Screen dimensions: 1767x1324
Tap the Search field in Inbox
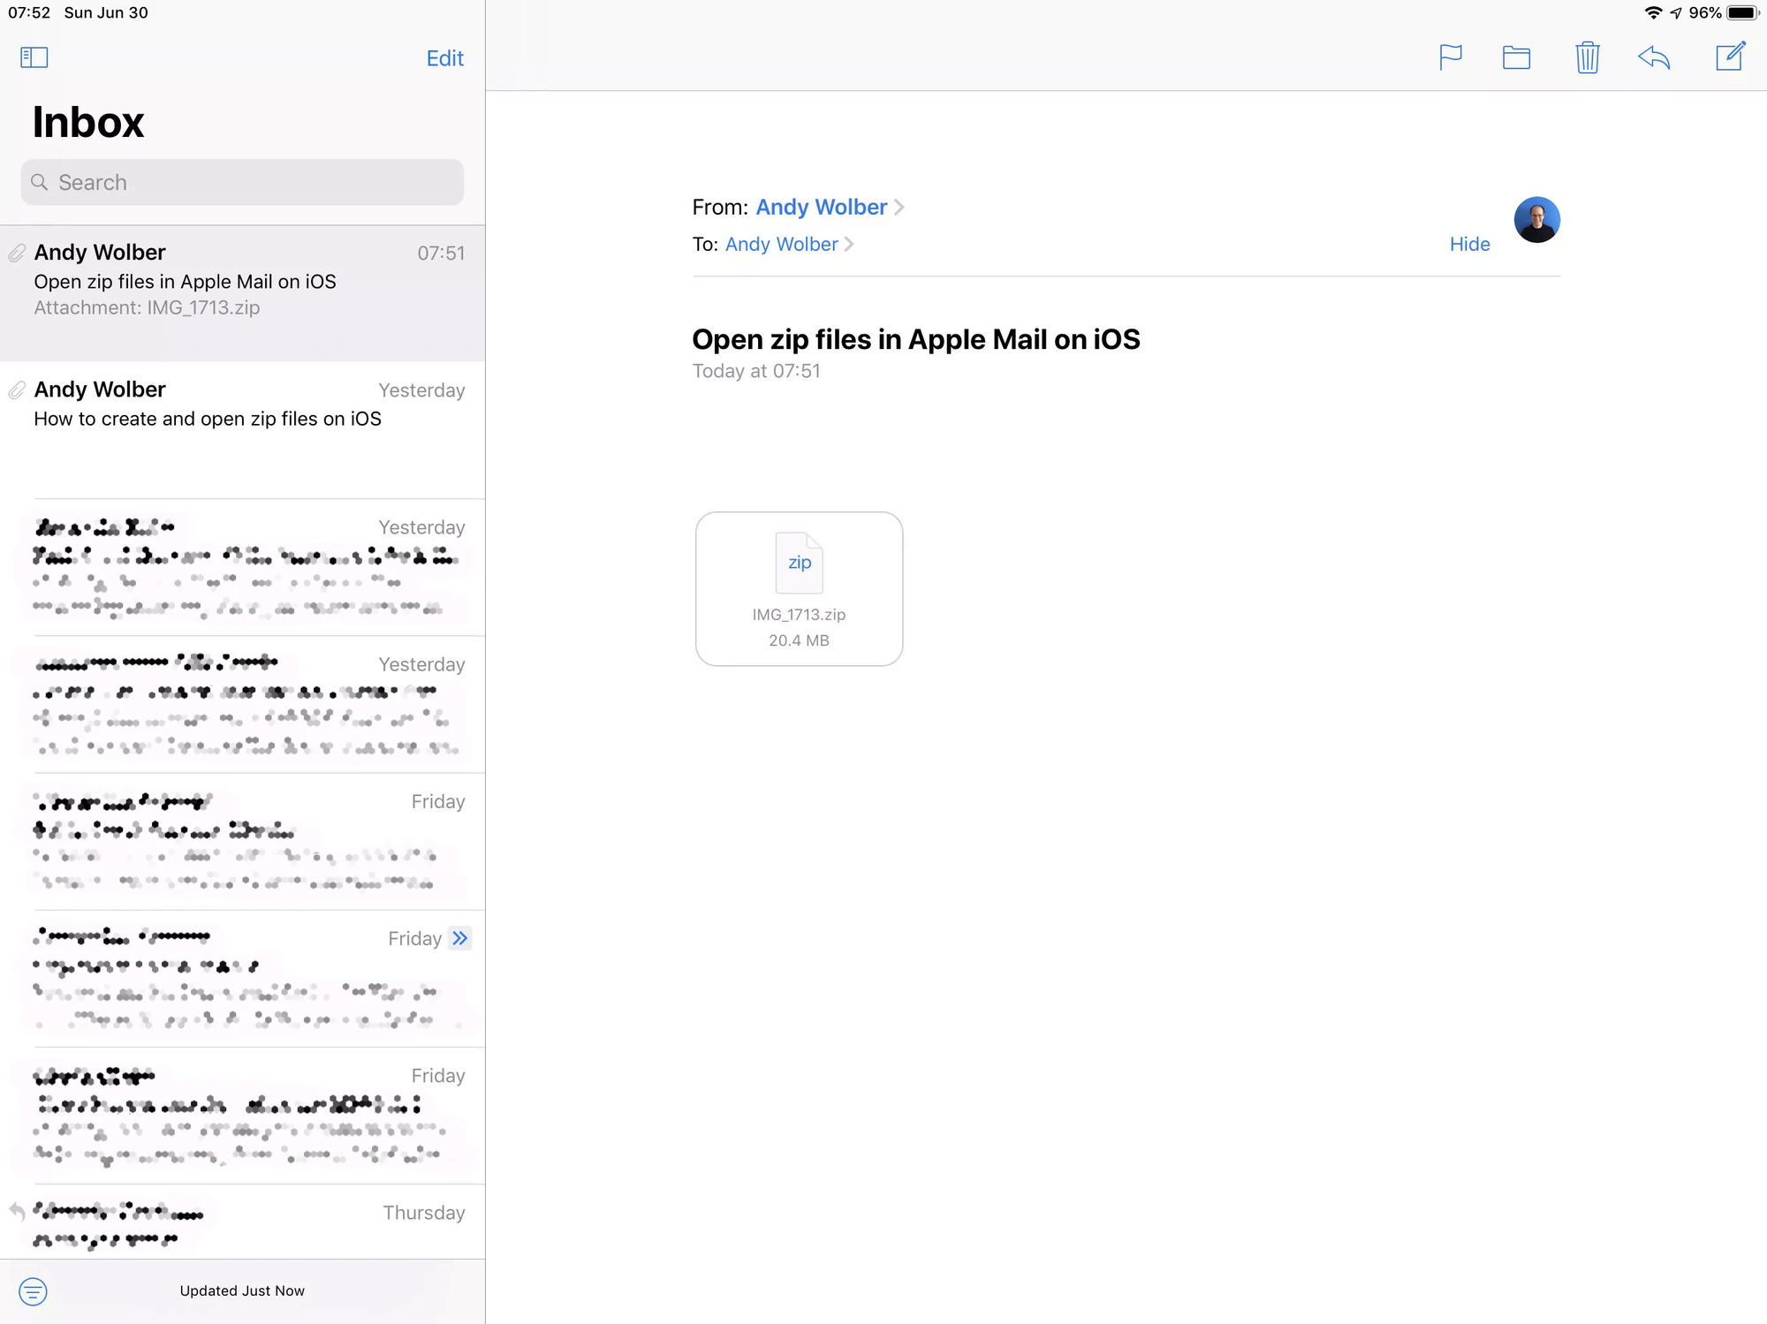click(x=242, y=182)
